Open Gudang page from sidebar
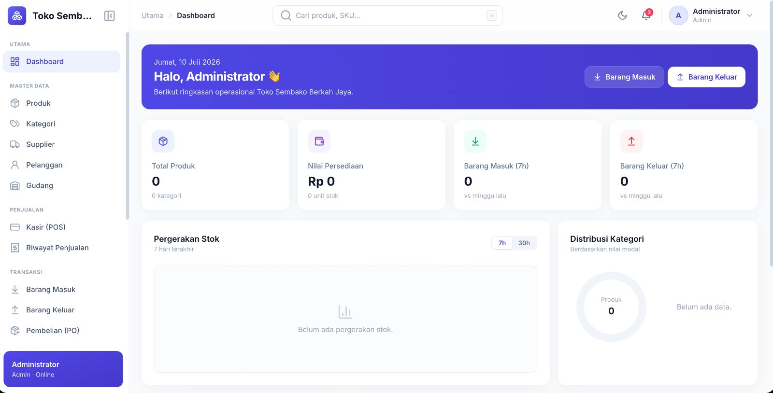This screenshot has width=773, height=393. (61, 185)
